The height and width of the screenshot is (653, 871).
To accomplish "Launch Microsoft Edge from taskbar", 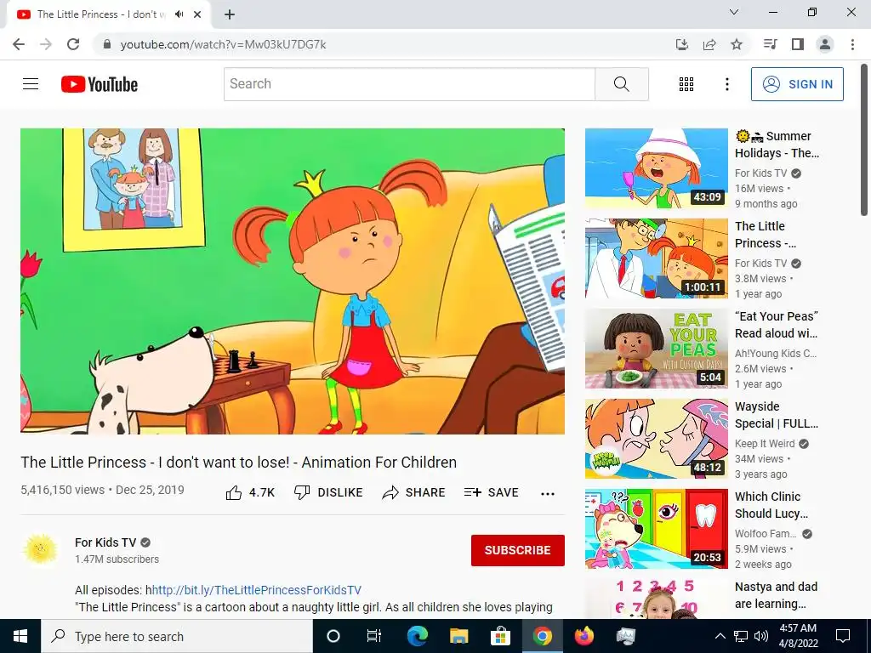I will [x=417, y=636].
